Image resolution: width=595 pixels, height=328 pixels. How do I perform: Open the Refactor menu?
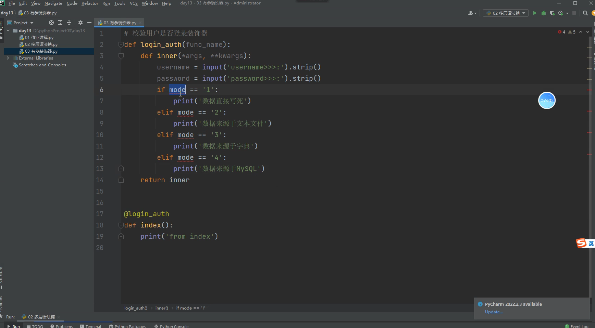point(90,3)
